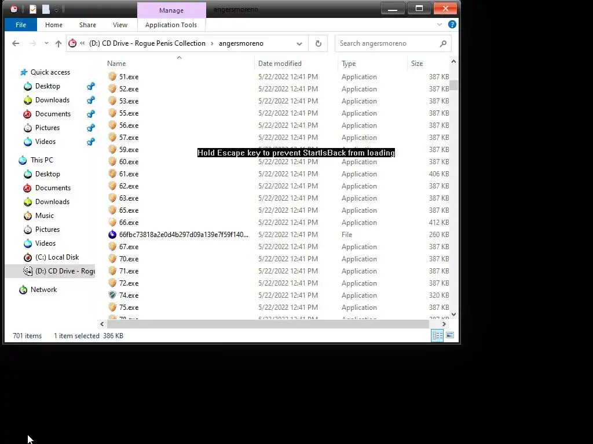Click the Downloads pin icon in Quick access

(x=91, y=101)
